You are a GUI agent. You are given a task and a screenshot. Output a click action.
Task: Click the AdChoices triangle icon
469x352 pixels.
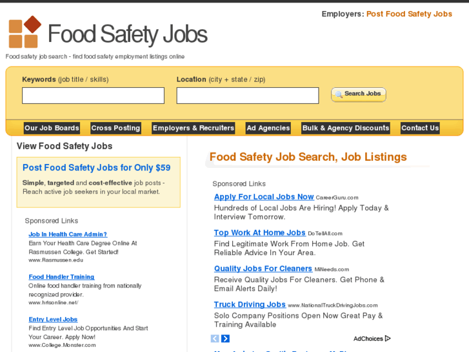pos(388,338)
